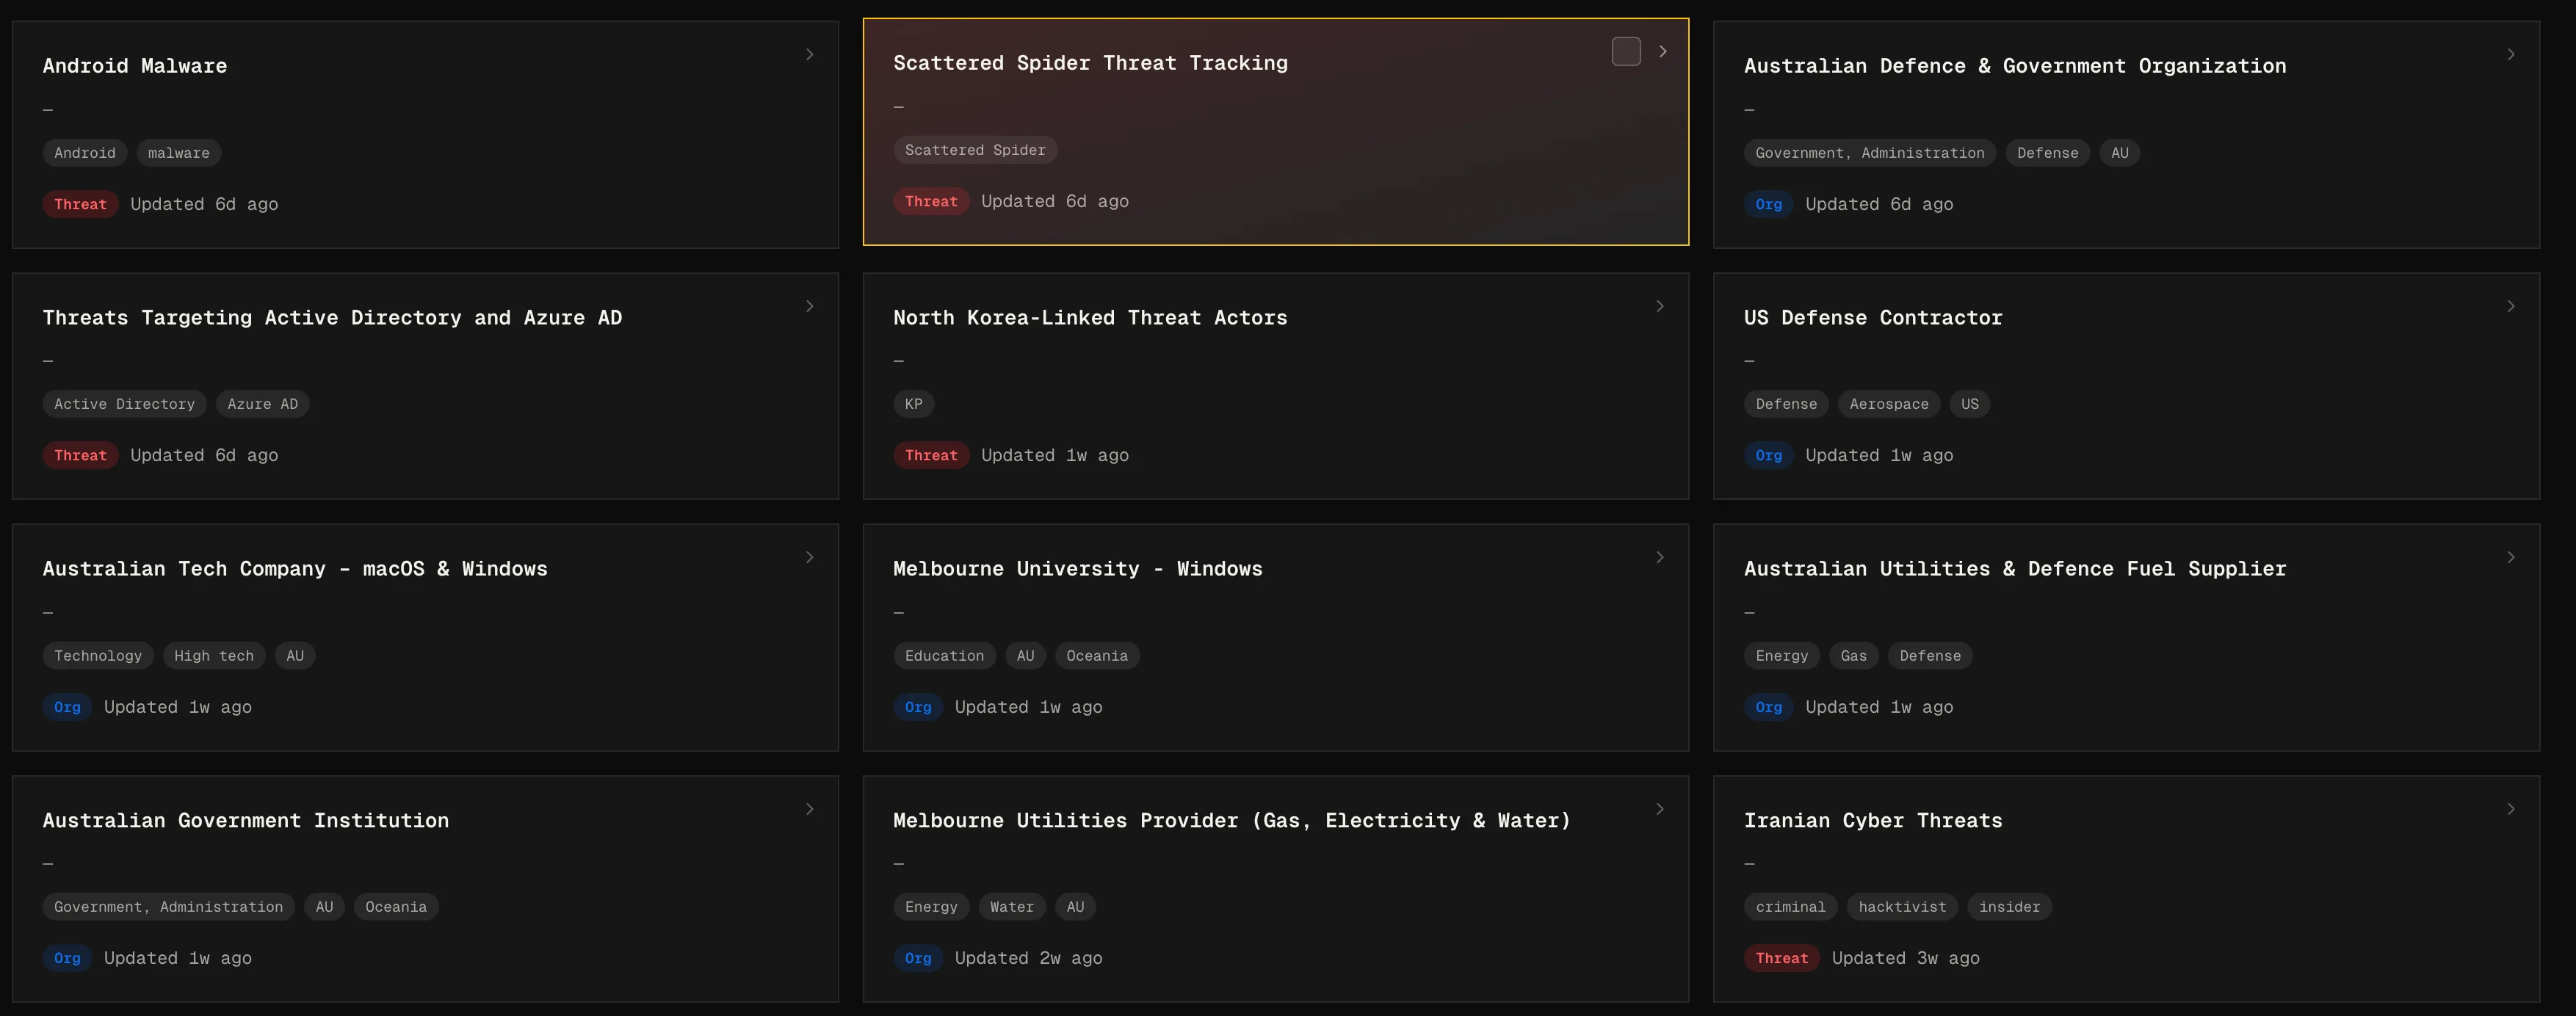Click the Azure AD tag pill
The image size is (2576, 1016).
(x=262, y=404)
